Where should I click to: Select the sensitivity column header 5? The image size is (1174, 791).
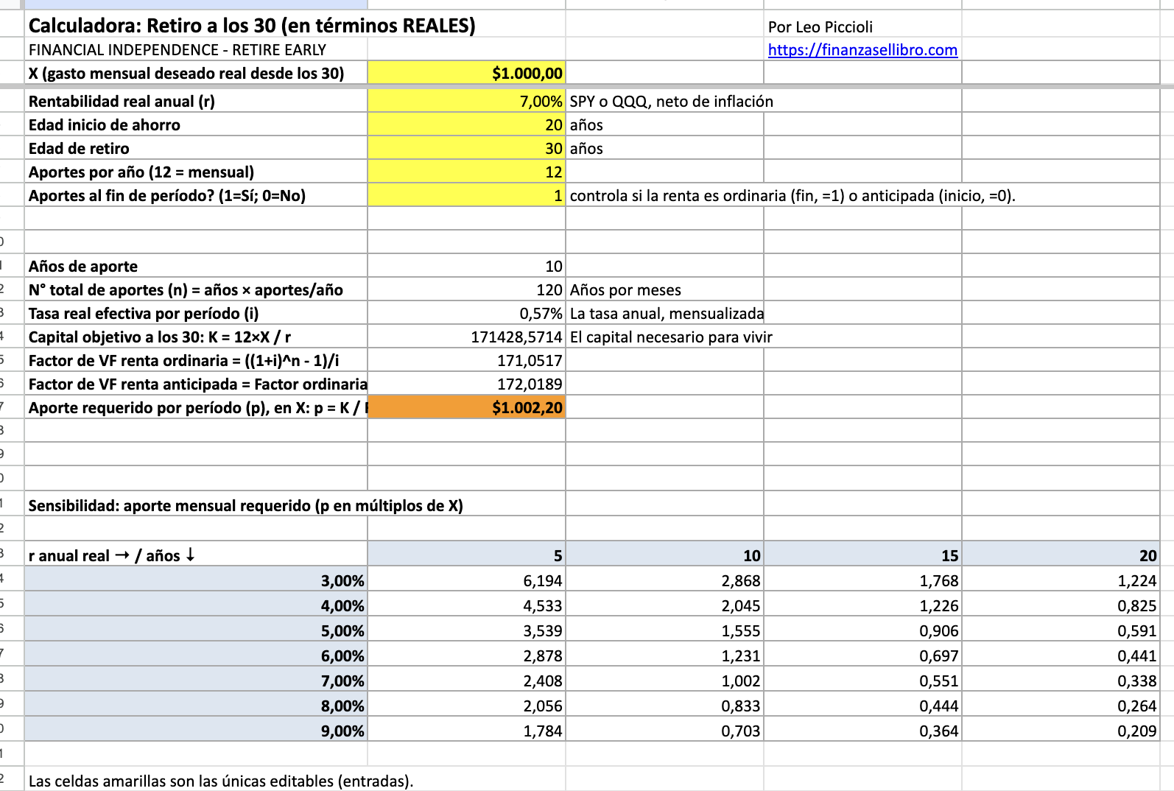point(466,554)
